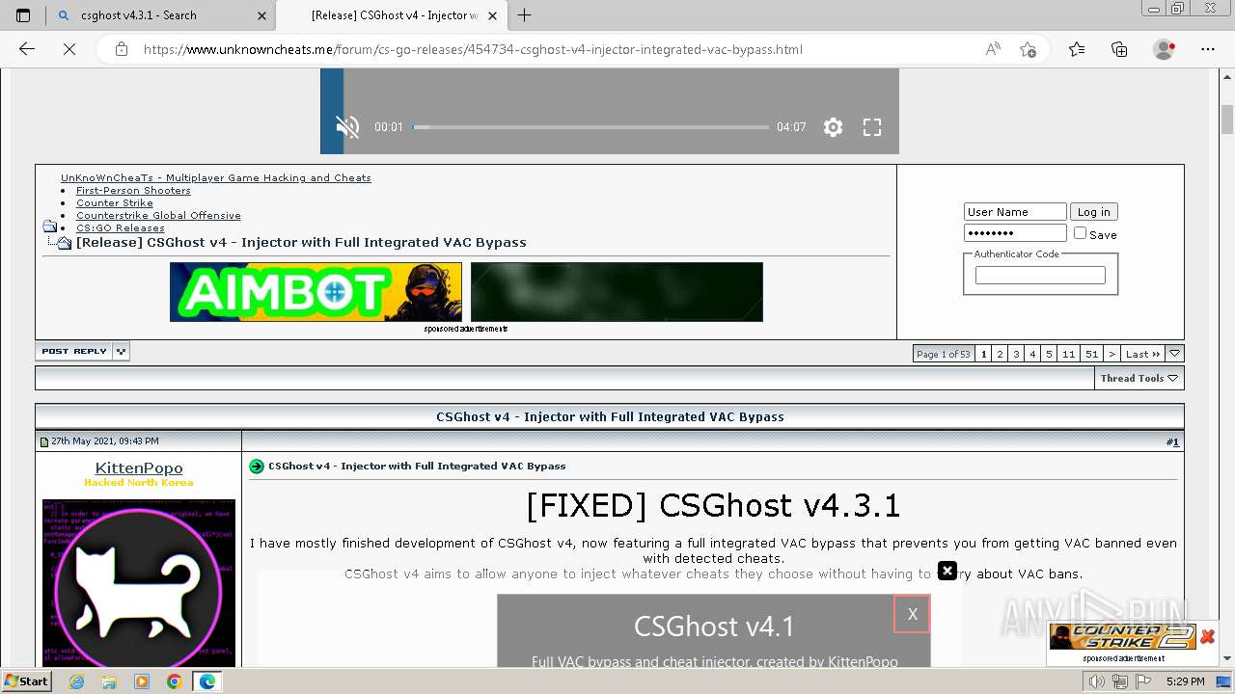The height and width of the screenshot is (694, 1235).
Task: Close the csghost Search tab
Action: (x=261, y=15)
